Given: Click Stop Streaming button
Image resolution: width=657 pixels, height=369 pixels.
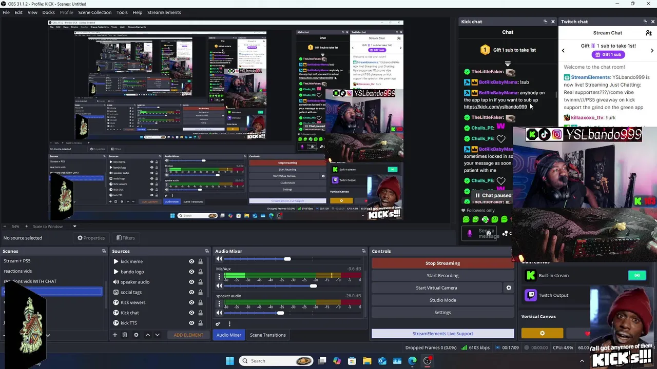Looking at the screenshot, I should (x=442, y=263).
